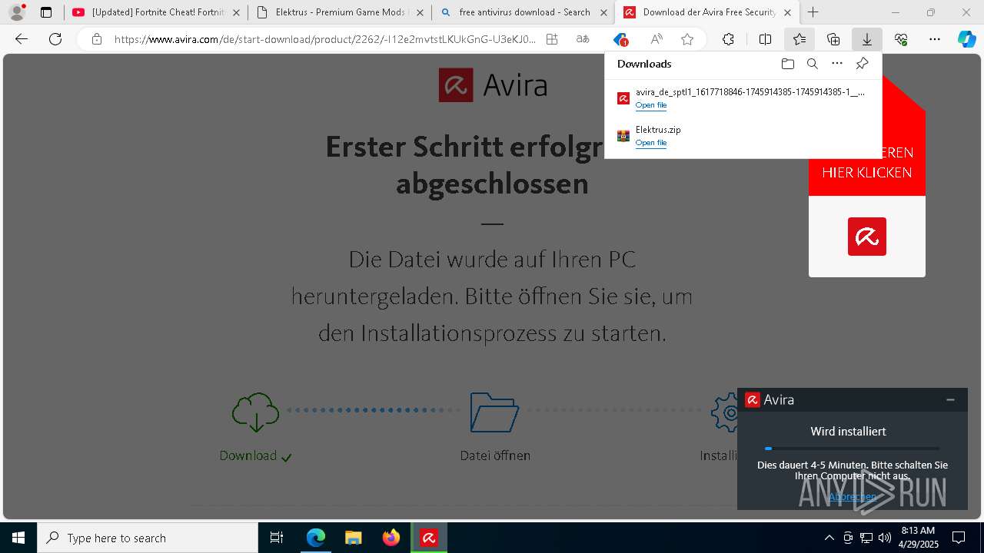Click the Download step cloud icon
Image resolution: width=984 pixels, height=553 pixels.
pyautogui.click(x=255, y=412)
